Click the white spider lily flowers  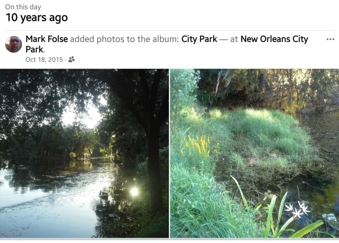(297, 209)
